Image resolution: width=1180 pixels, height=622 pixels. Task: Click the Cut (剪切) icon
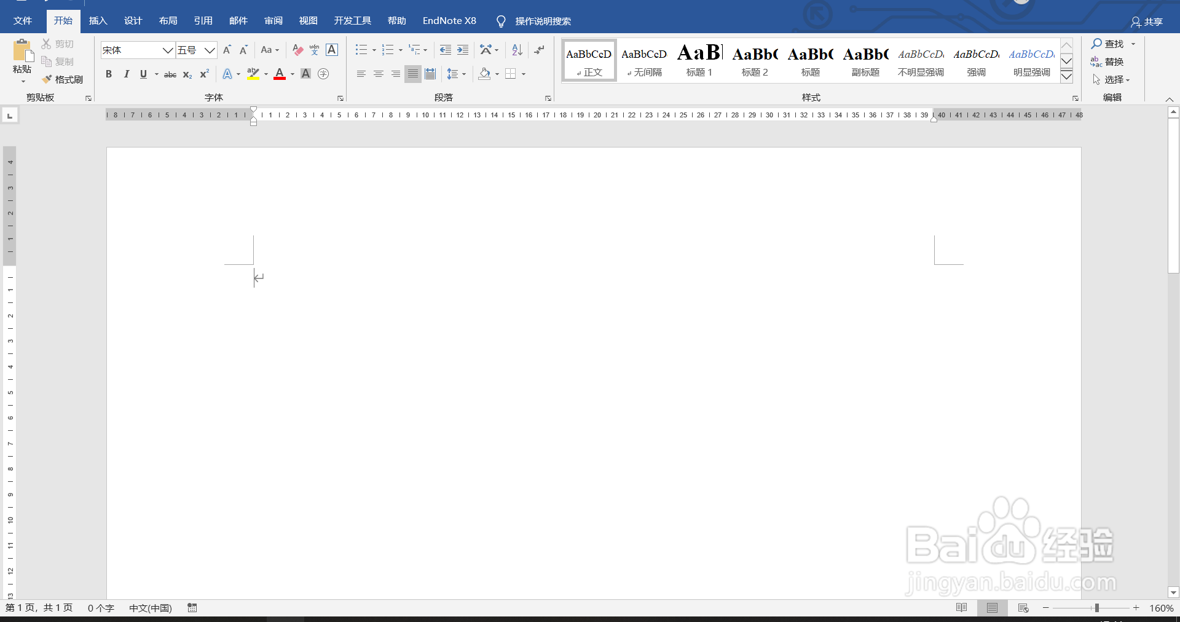46,44
